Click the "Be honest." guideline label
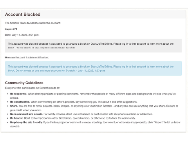 tap(17, 118)
